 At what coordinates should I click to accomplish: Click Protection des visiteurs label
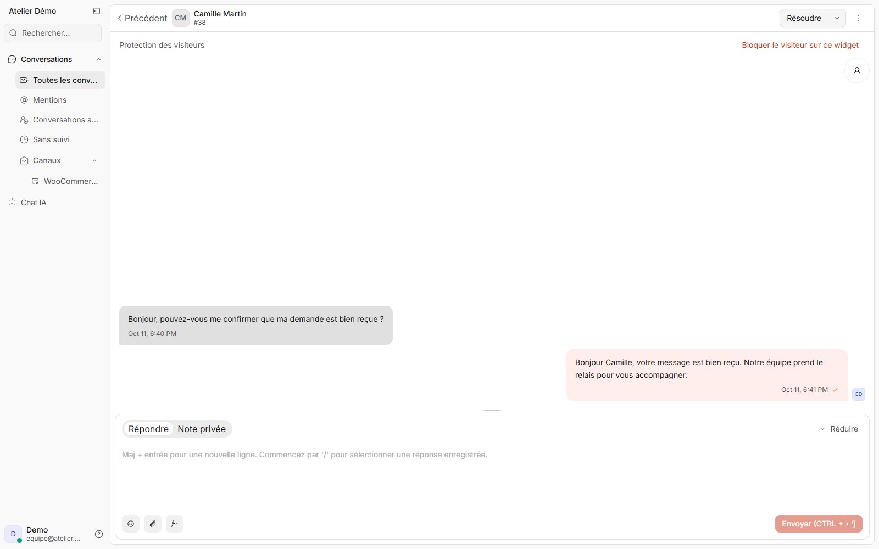click(162, 45)
